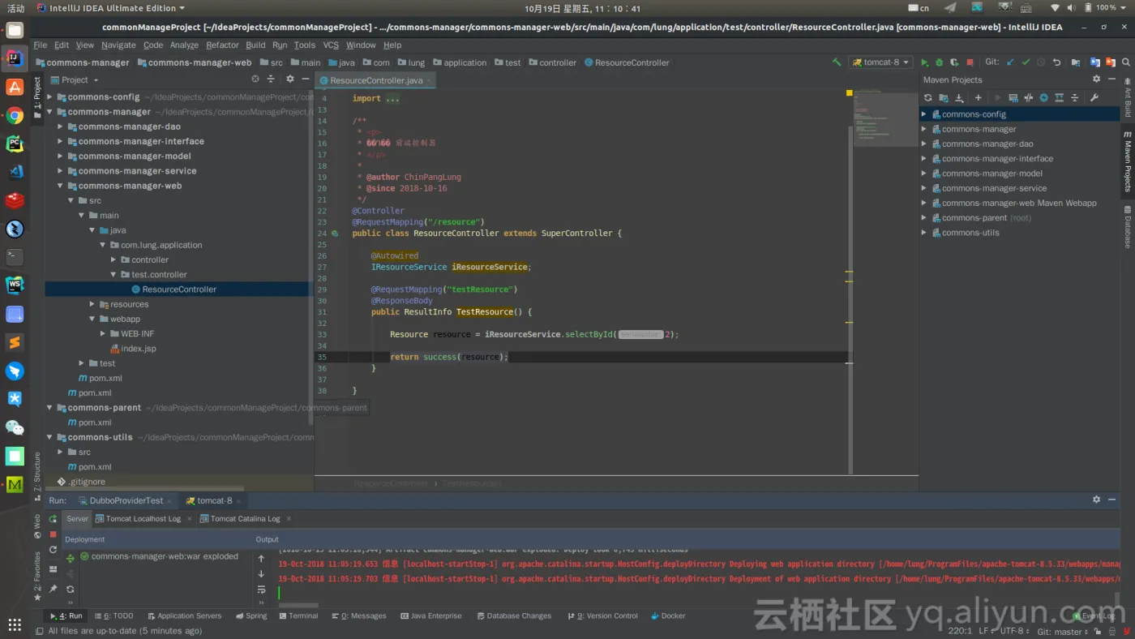This screenshot has height=639, width=1135.
Task: Close the ResourceController.java editor tab
Action: point(430,81)
